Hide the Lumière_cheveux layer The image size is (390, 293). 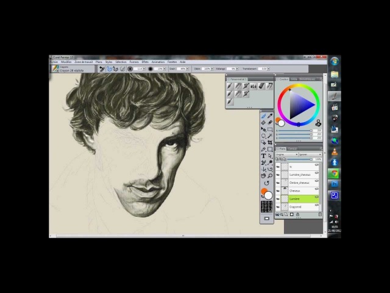[x=278, y=175]
